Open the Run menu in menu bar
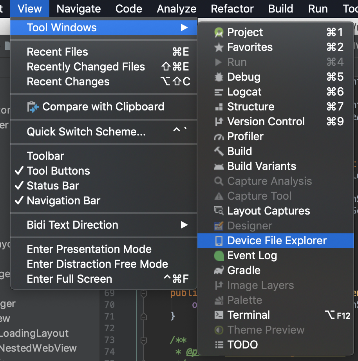The height and width of the screenshot is (361, 358). (x=318, y=9)
